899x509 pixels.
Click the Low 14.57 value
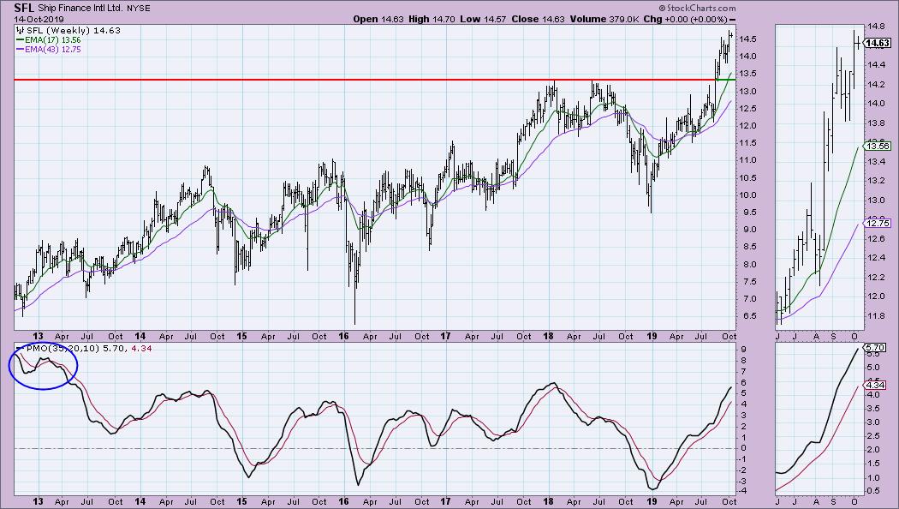483,19
